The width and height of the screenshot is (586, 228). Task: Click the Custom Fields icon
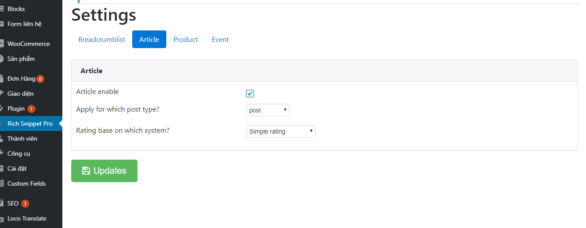pyautogui.click(x=2, y=183)
